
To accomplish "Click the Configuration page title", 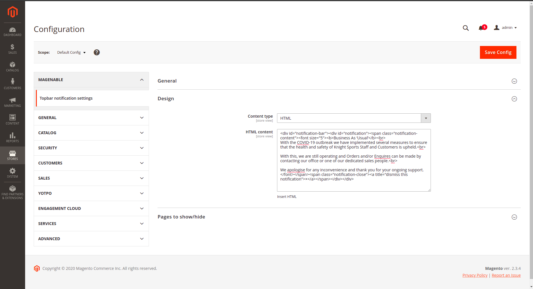I will click(x=59, y=29).
